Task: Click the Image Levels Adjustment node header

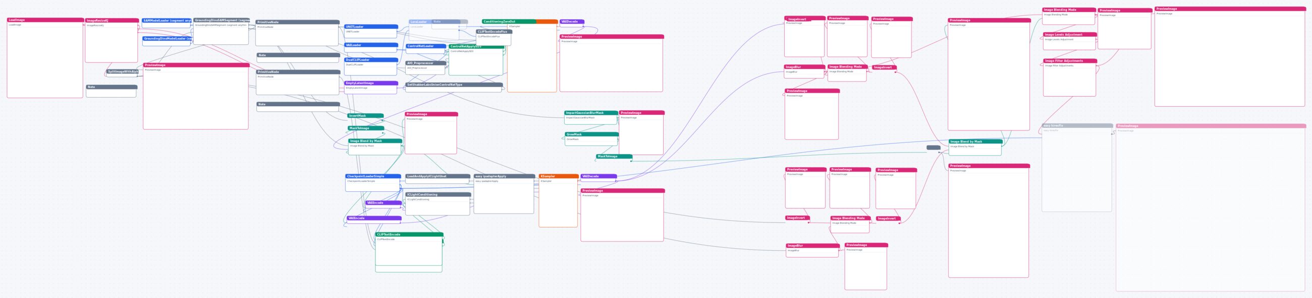Action: pos(1070,35)
